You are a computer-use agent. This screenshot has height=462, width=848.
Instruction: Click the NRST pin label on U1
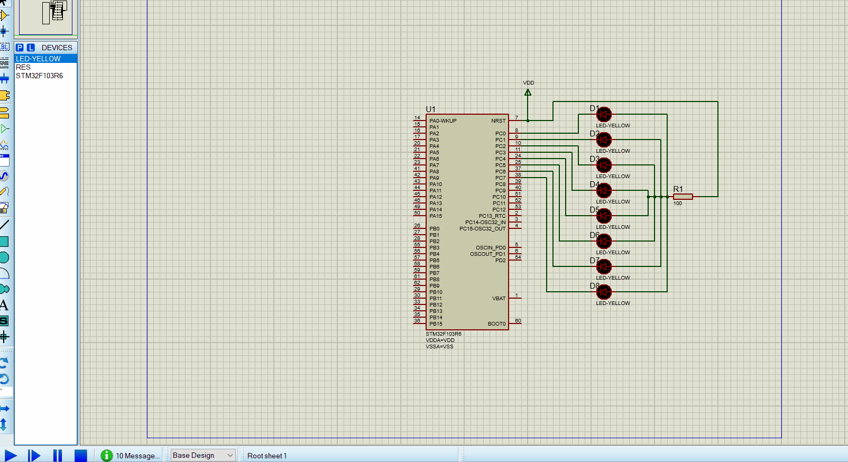tap(498, 121)
